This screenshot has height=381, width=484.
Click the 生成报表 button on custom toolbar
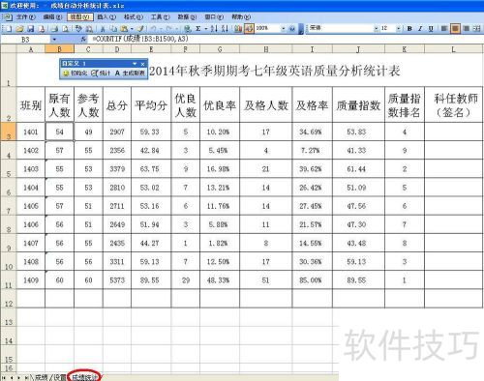click(x=130, y=73)
